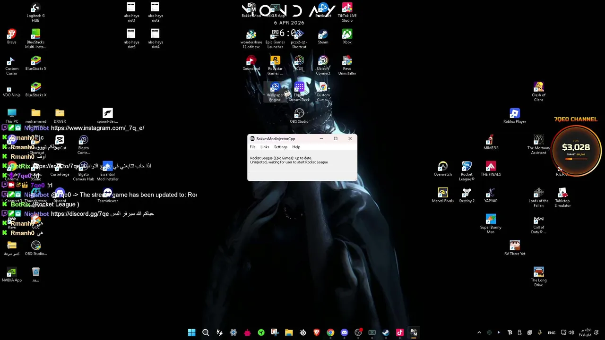Viewport: 605px width, 340px height.
Task: Open the TikTok icon in the taskbar
Action: [399, 332]
